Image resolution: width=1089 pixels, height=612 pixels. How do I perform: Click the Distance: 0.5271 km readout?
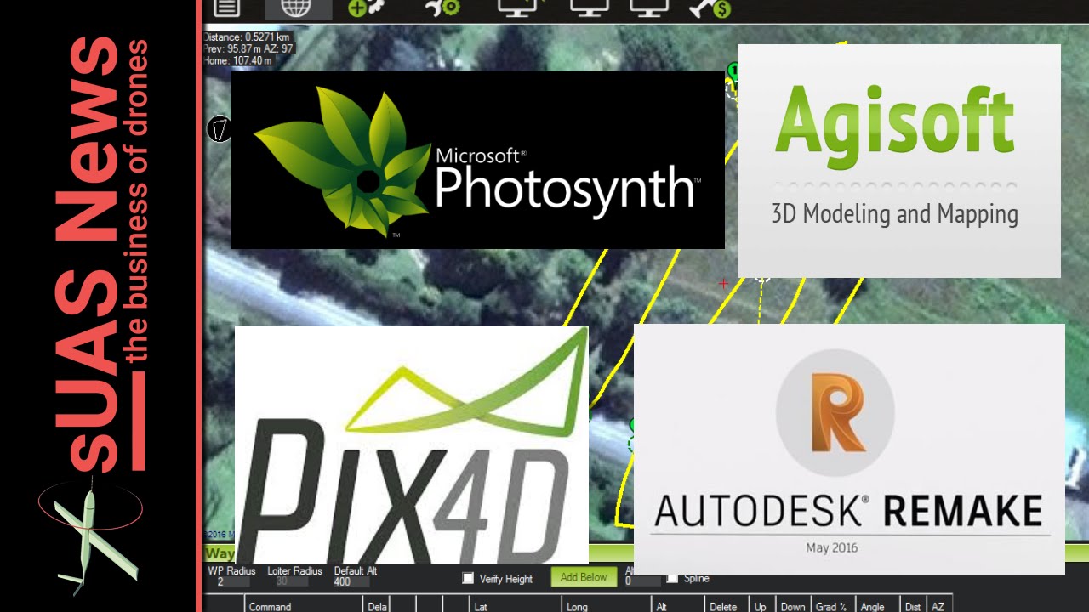247,37
